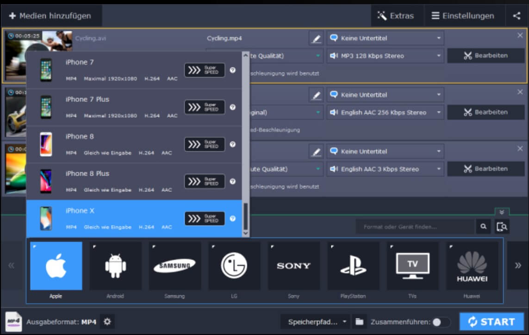Click Super Speed badge for iPhone 8 Plus
529x335 pixels.
click(205, 182)
